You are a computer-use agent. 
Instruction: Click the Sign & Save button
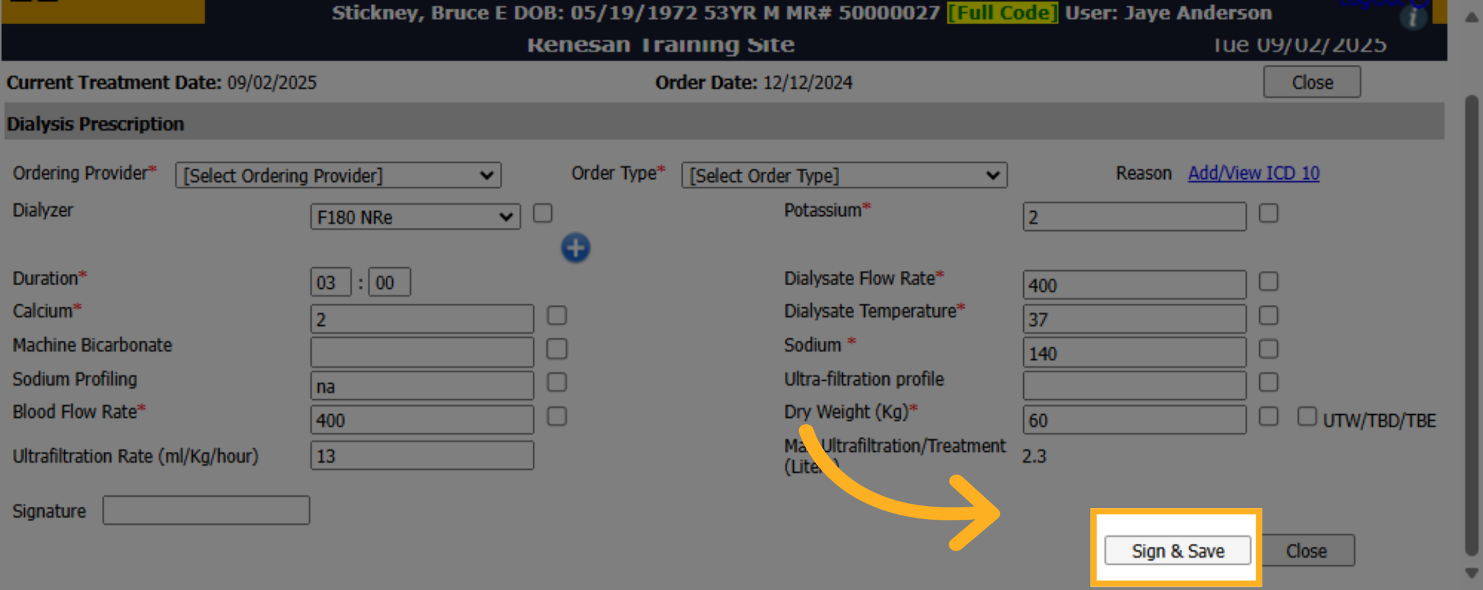tap(1178, 551)
